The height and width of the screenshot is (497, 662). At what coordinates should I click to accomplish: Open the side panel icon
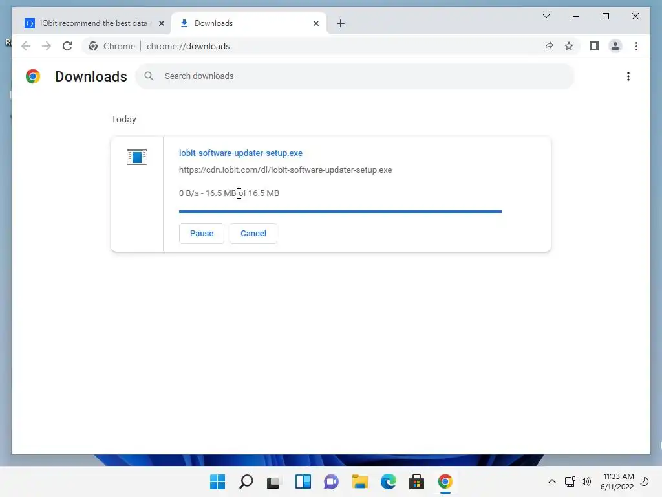click(595, 46)
